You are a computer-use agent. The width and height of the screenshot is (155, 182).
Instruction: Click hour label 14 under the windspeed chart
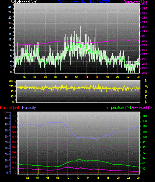coord(87,77)
